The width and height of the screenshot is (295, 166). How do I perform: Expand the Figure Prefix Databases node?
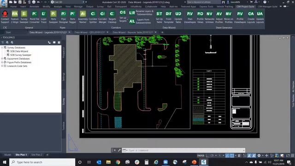click(2, 62)
